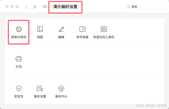
Task: Open the 打印 print preferences
Action: click(19, 62)
